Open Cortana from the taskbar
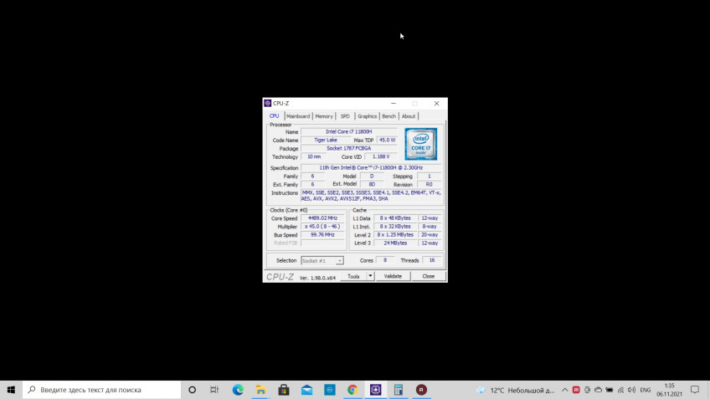The width and height of the screenshot is (710, 399). (192, 390)
